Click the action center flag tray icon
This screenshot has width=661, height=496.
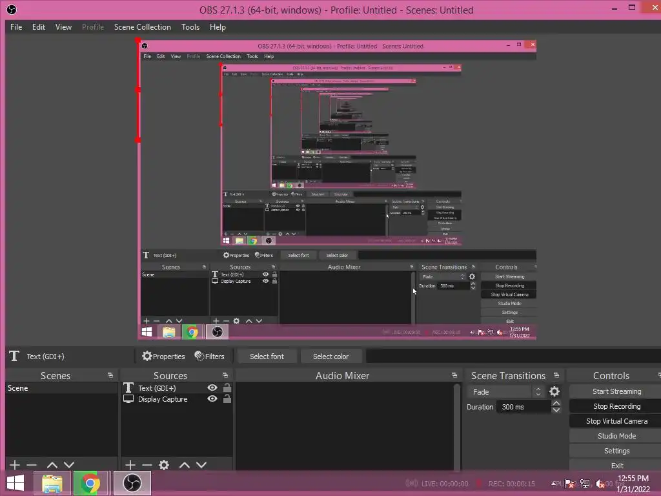tap(569, 484)
